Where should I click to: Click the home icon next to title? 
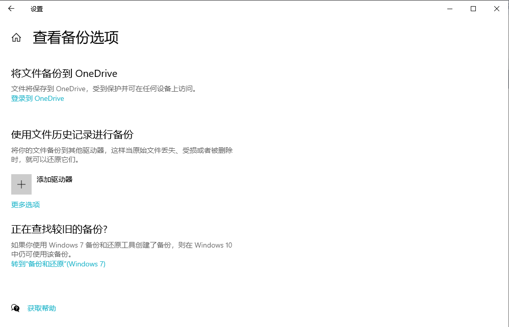point(16,37)
